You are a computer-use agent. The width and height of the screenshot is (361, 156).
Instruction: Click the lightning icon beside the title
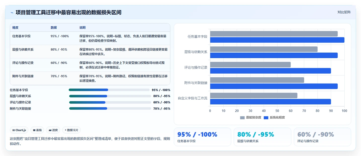coord(12,12)
